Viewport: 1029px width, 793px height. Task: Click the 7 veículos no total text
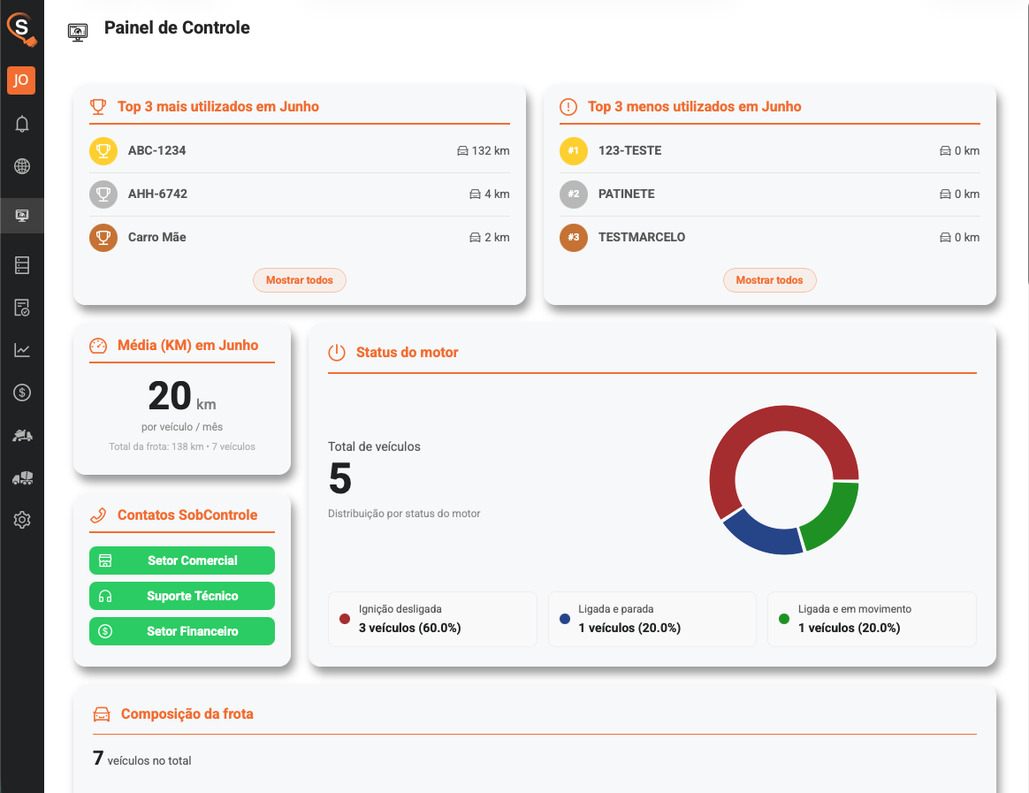[x=142, y=759]
